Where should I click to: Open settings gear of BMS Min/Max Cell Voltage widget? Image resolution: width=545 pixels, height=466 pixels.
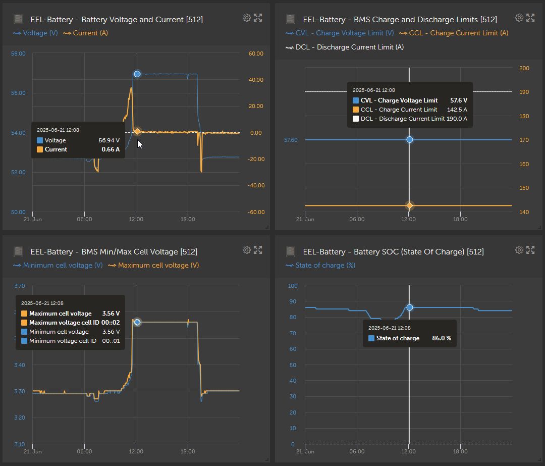[x=246, y=250]
